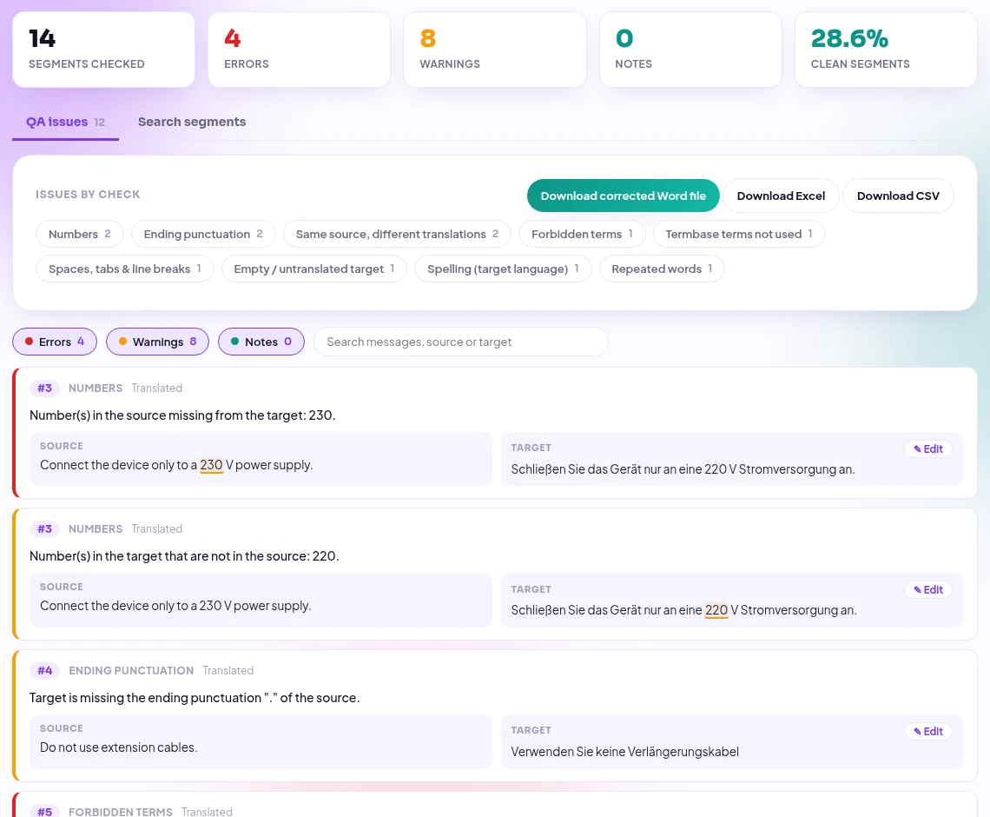The width and height of the screenshot is (990, 817).
Task: Edit target of missing 230 number issue
Action: point(928,448)
